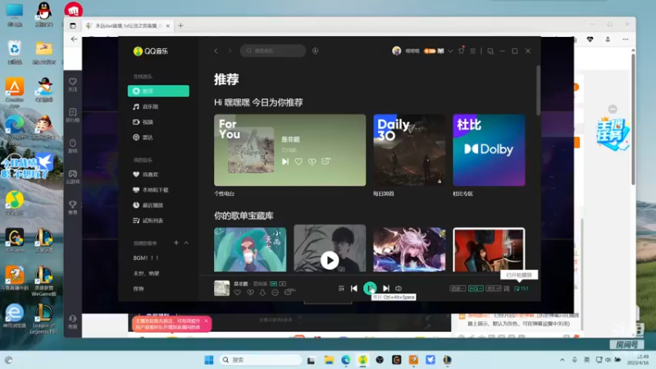656x369 pixels.
Task: Close the pink notification popup in browser
Action: pyautogui.click(x=206, y=321)
